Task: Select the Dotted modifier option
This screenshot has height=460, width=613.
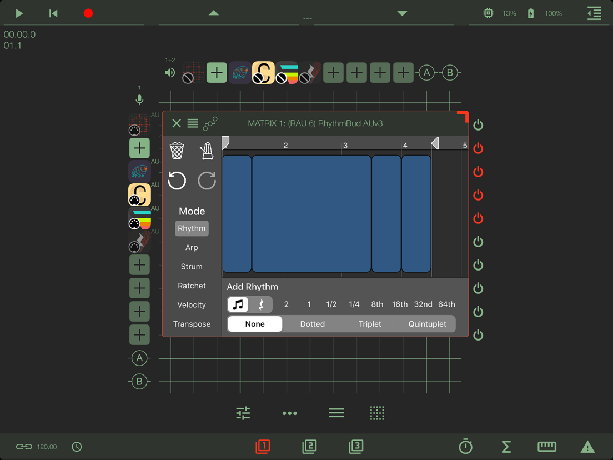Action: (x=313, y=324)
